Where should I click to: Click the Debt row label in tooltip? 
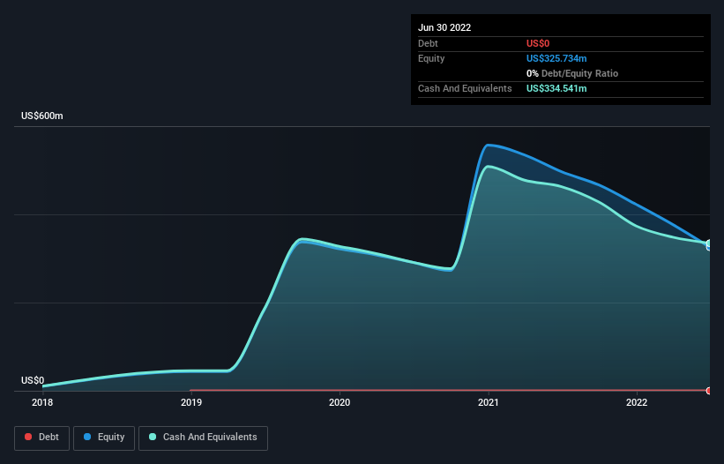pos(428,43)
